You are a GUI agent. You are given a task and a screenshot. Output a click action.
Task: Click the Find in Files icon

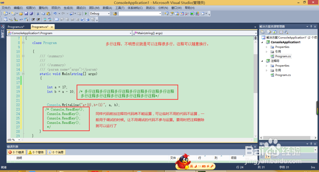click(115, 14)
